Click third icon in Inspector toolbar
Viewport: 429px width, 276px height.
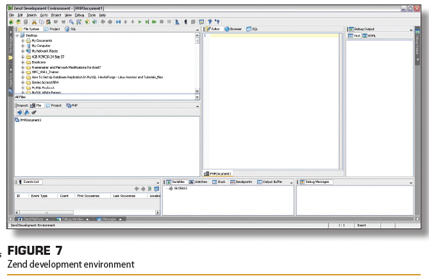click(34, 112)
